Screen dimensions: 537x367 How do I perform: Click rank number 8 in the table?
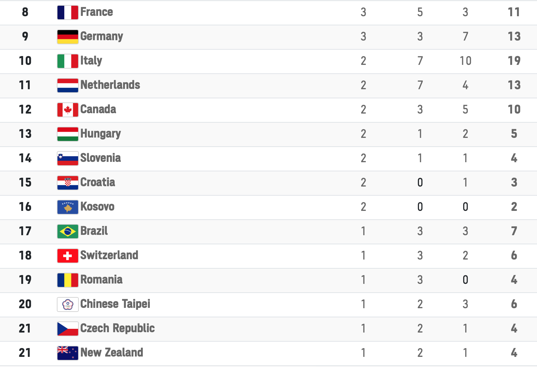point(25,12)
